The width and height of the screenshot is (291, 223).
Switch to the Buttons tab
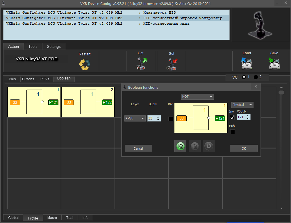pos(28,79)
